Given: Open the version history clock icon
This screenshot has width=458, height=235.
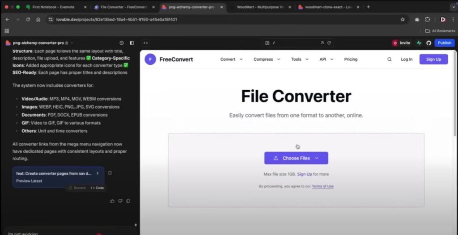Looking at the screenshot, I should [122, 43].
